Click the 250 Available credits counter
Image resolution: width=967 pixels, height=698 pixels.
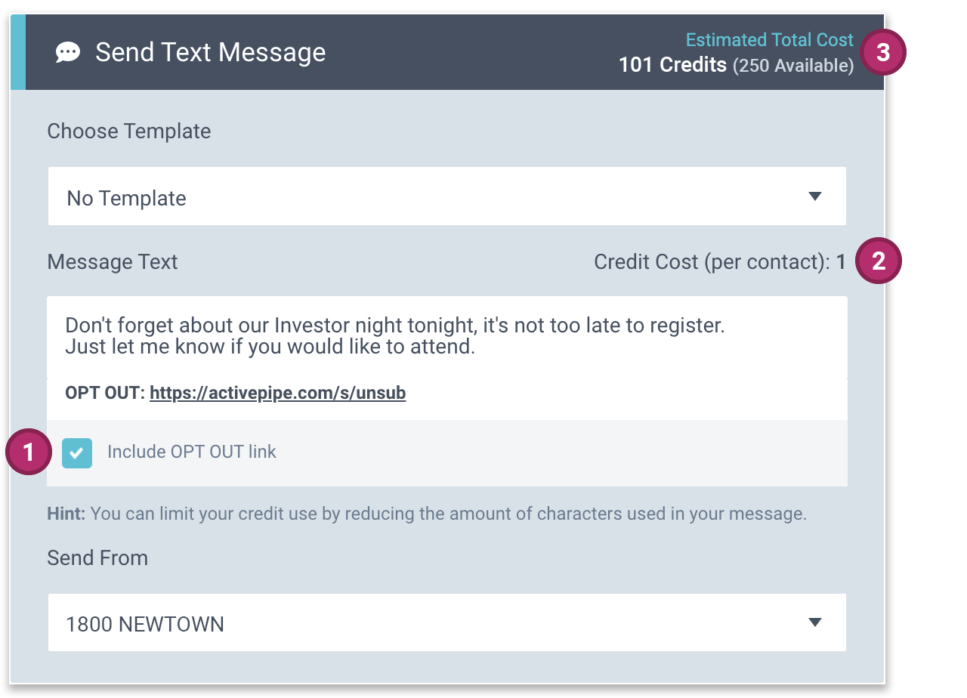[x=794, y=65]
